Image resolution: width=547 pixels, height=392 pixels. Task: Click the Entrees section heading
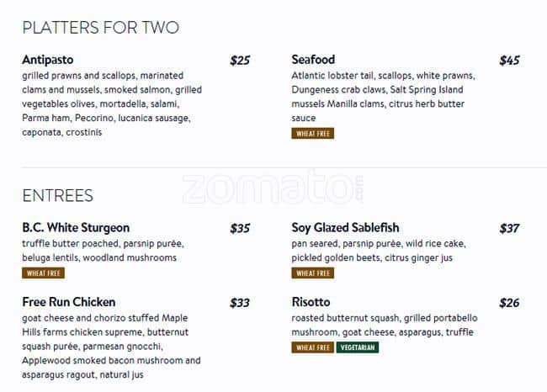coord(57,196)
